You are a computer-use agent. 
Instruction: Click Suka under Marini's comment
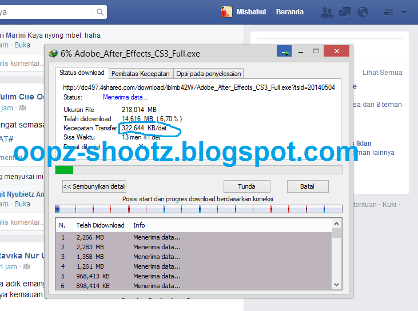tap(22, 45)
